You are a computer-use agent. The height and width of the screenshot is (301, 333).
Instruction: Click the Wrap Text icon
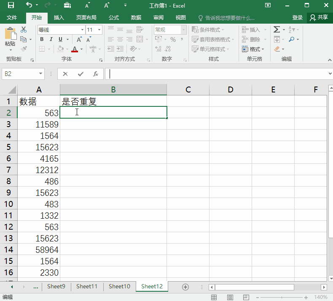click(140, 30)
